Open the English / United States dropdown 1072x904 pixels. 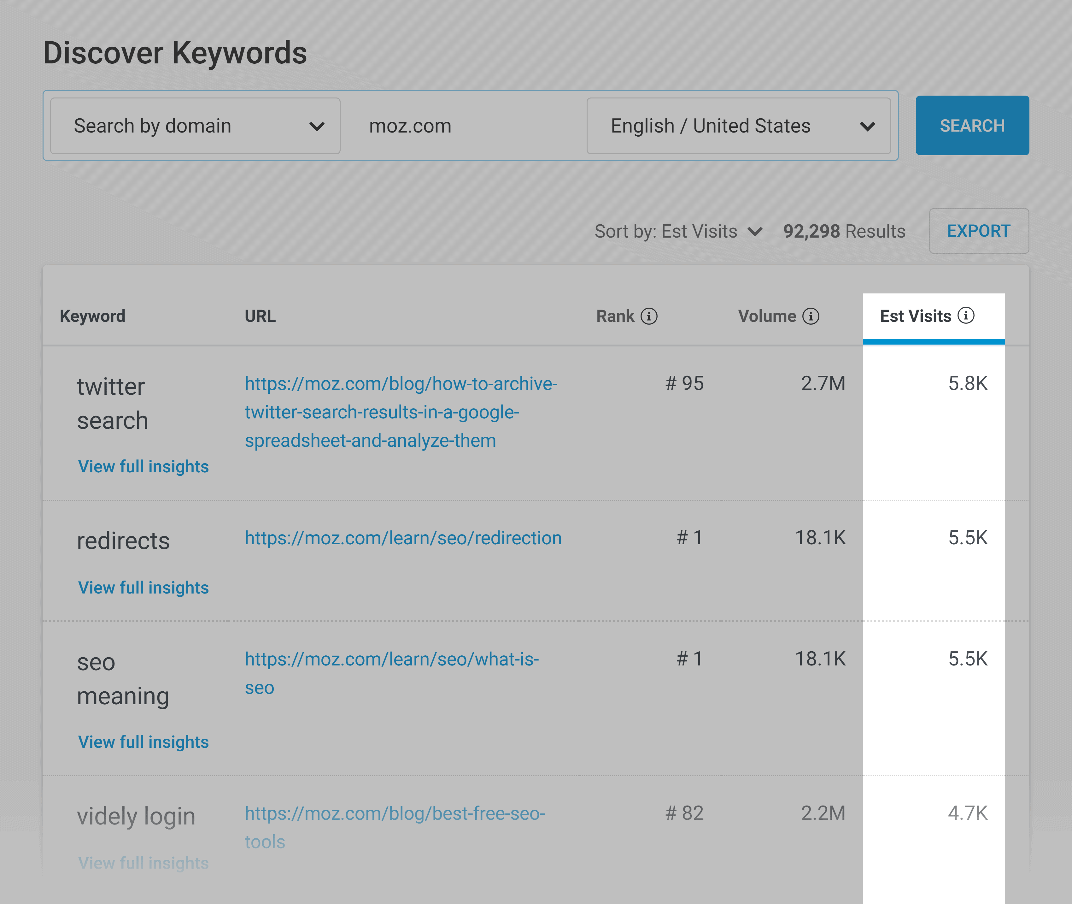tap(739, 126)
